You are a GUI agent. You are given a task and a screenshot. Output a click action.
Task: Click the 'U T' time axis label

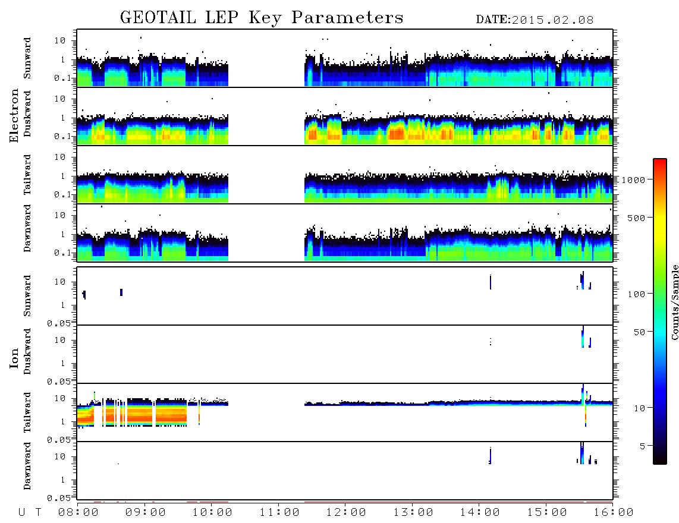(x=30, y=513)
